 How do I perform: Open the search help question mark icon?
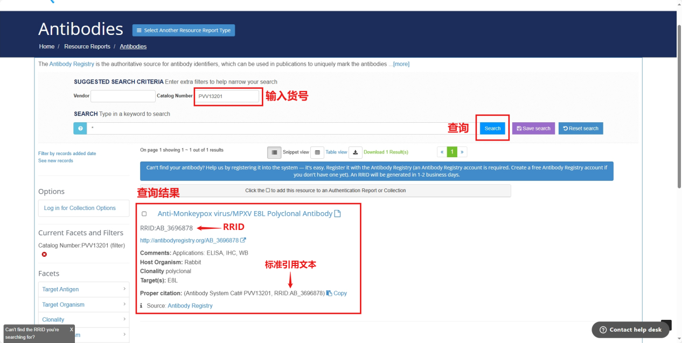(80, 128)
